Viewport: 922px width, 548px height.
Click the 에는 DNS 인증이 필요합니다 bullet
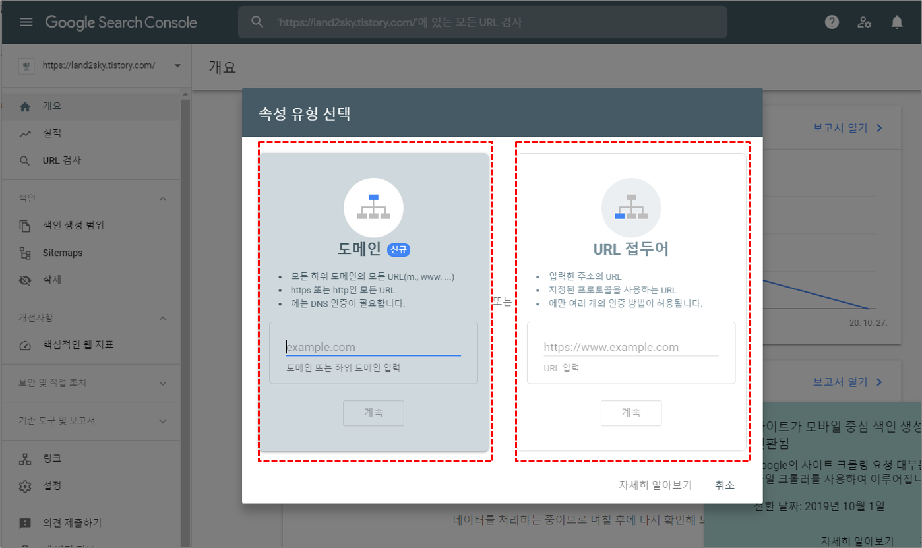pos(348,303)
